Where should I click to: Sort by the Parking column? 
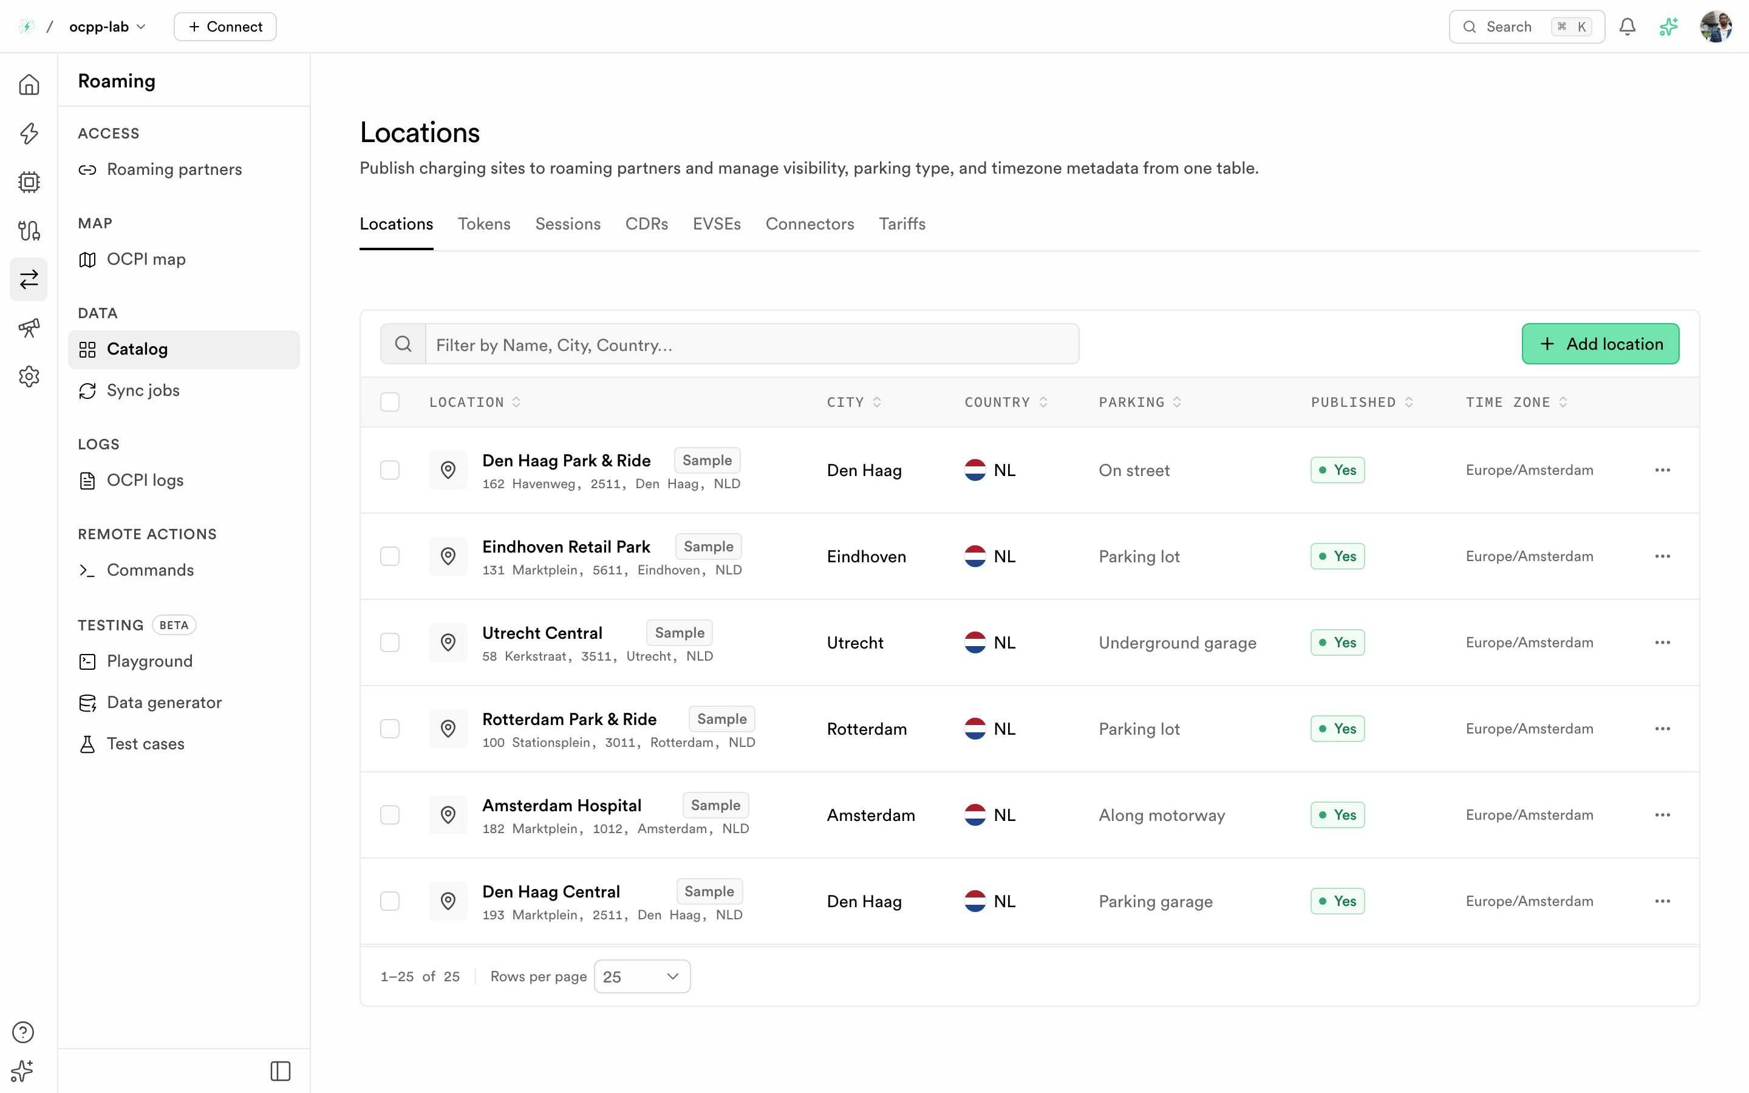click(1140, 402)
